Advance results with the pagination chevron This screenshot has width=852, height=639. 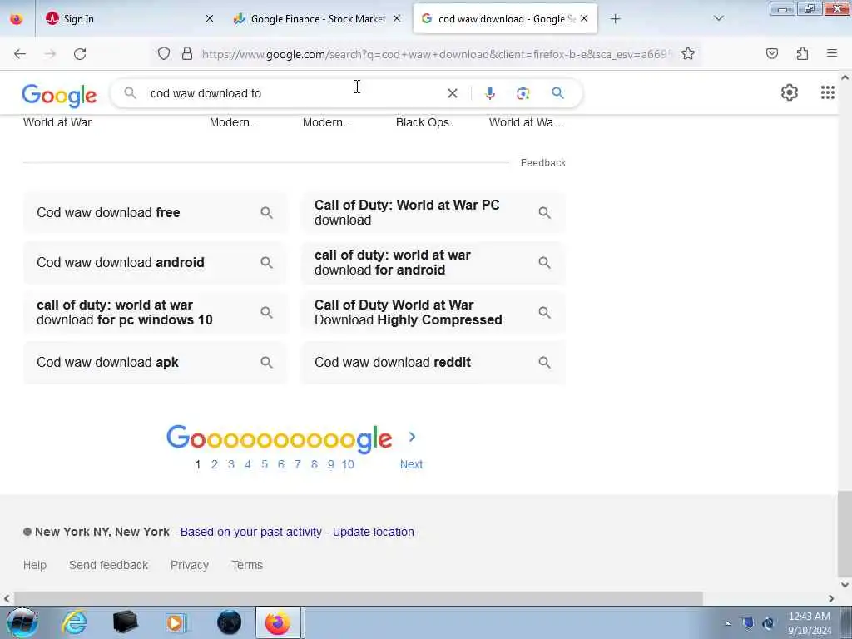(x=412, y=437)
